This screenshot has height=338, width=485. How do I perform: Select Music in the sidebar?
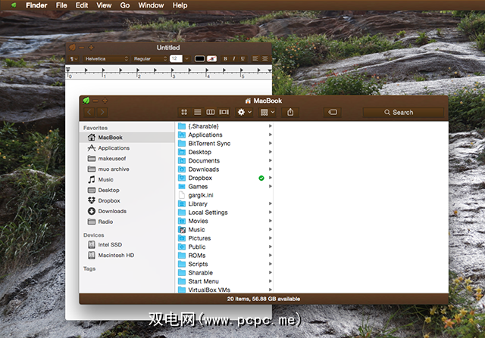pyautogui.click(x=127, y=179)
